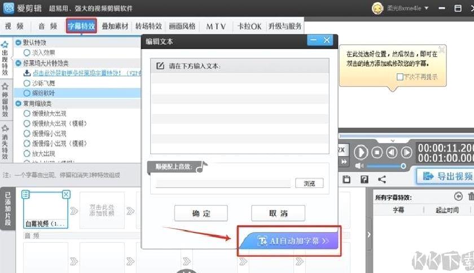
Task: Click the 浏览 browse button
Action: click(x=309, y=183)
